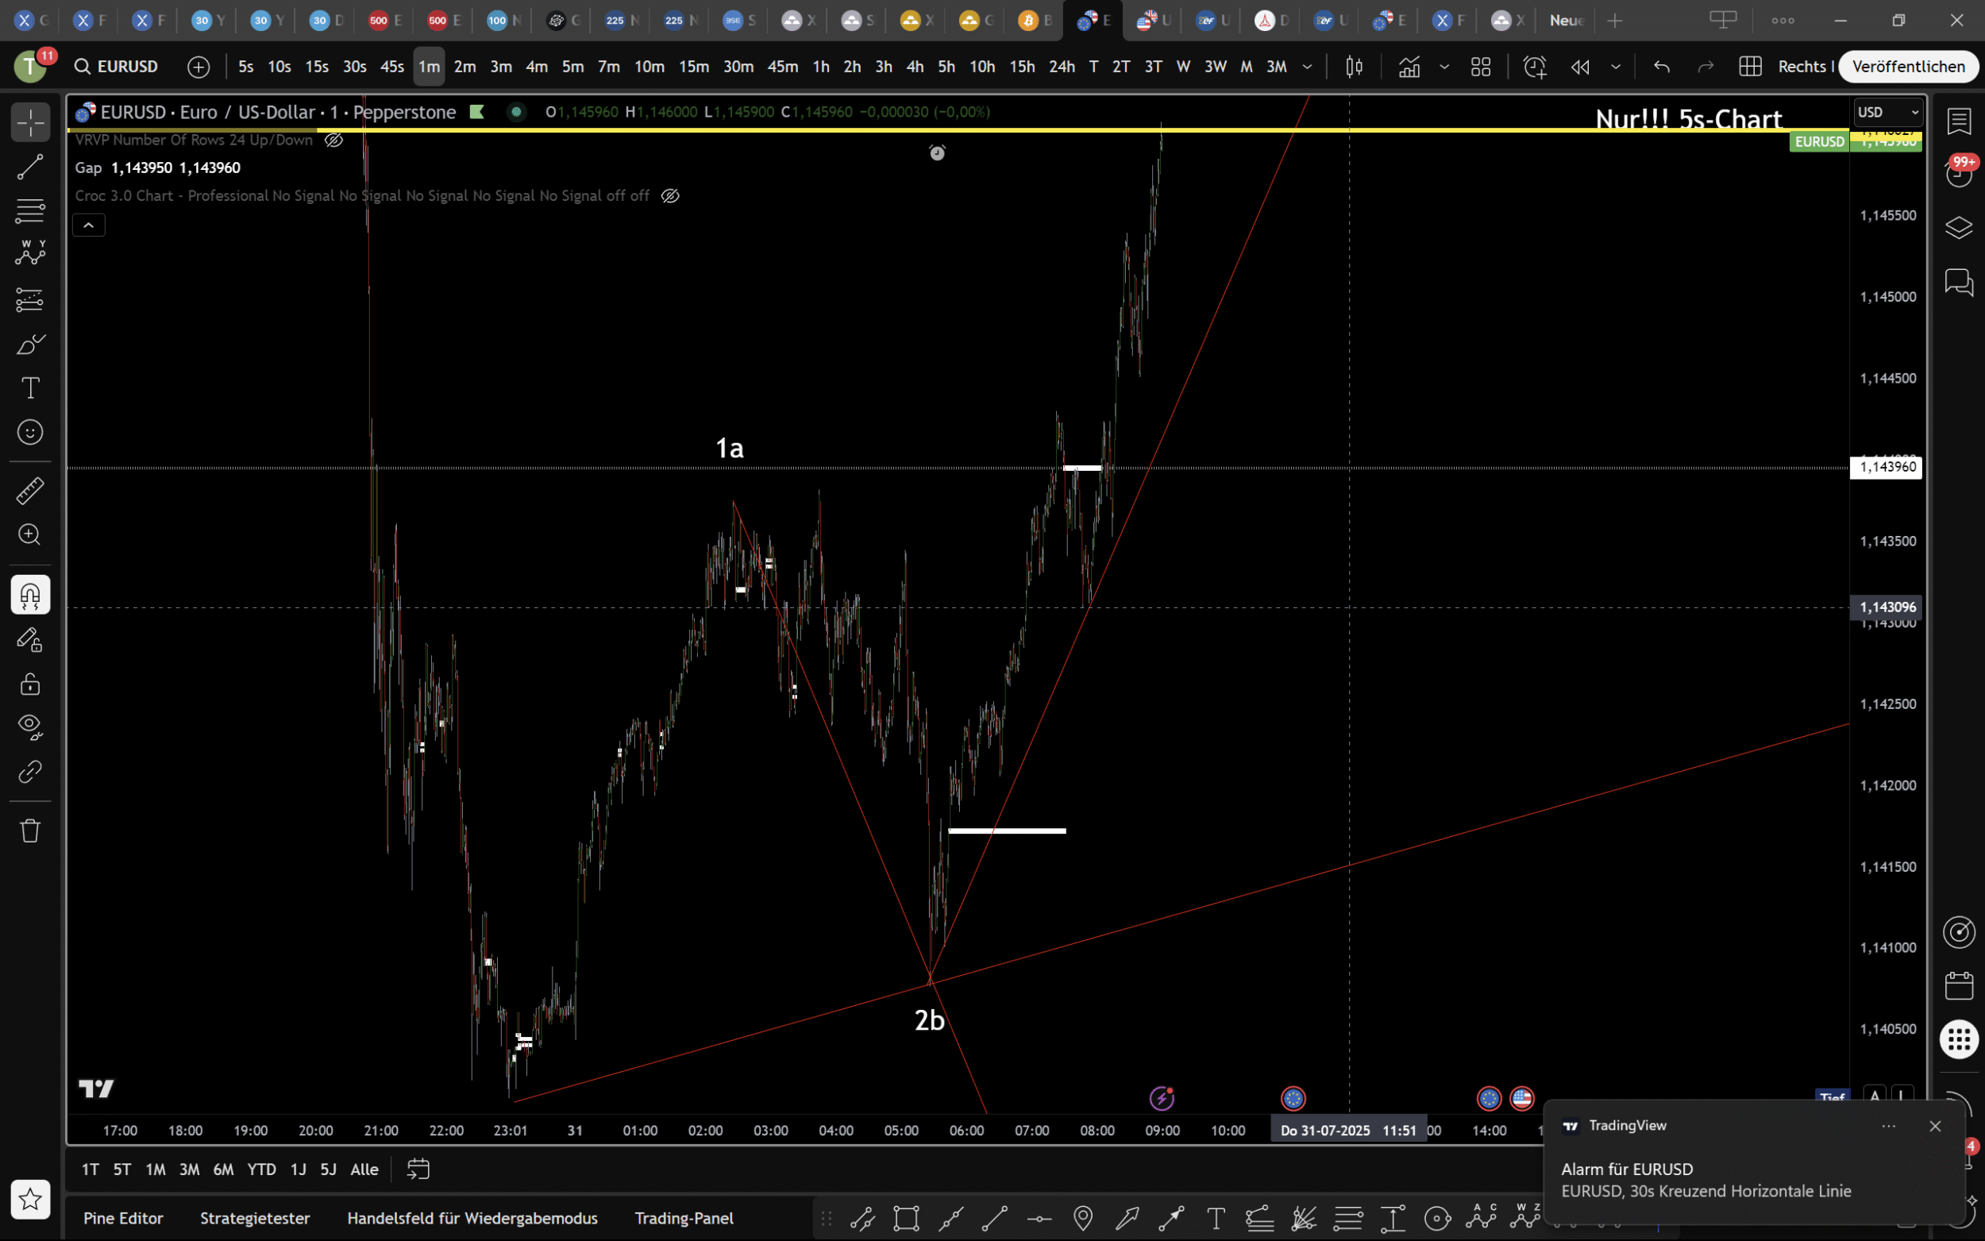Collapse the indicator legend arrow
Image resolution: width=1985 pixels, height=1241 pixels.
tap(89, 225)
